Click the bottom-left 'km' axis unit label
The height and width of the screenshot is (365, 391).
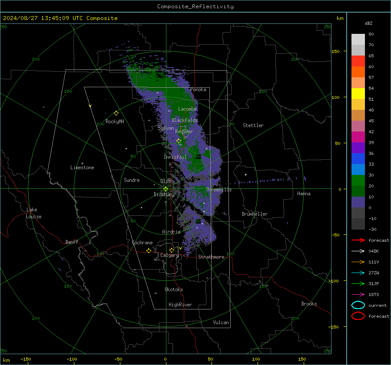pos(6,360)
